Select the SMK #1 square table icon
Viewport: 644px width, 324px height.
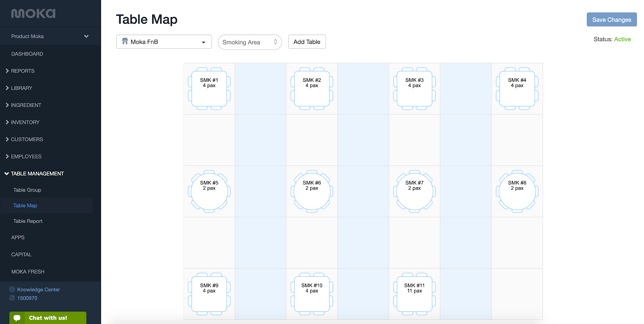(209, 89)
